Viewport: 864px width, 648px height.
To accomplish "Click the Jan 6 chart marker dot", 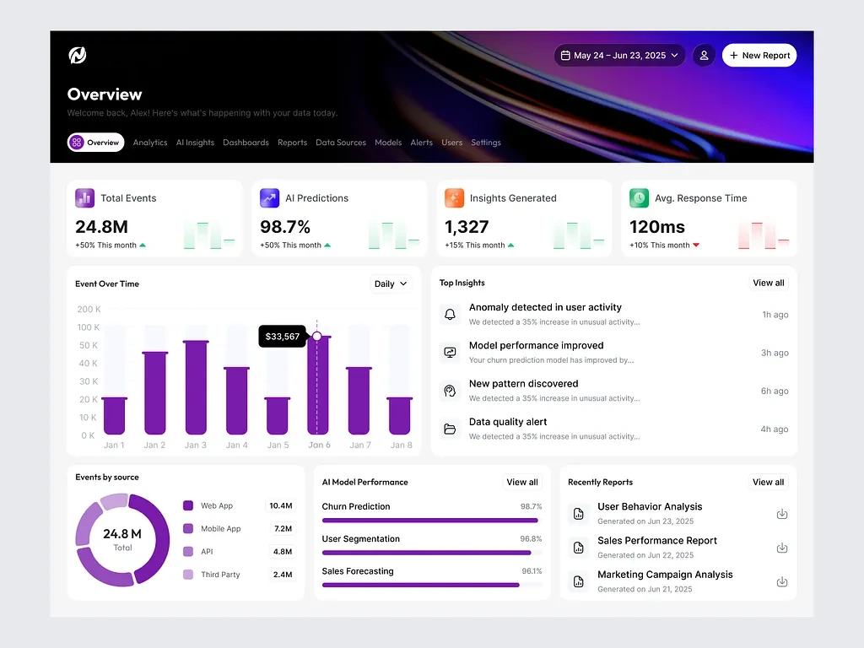I will (x=317, y=336).
